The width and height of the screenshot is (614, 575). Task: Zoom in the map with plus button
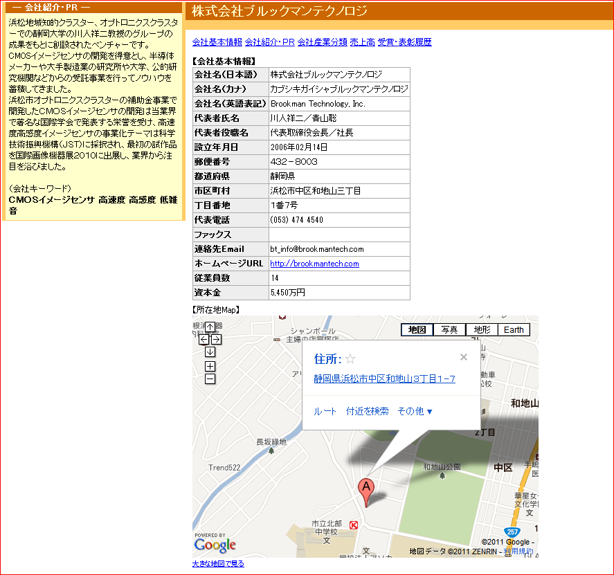pos(210,366)
